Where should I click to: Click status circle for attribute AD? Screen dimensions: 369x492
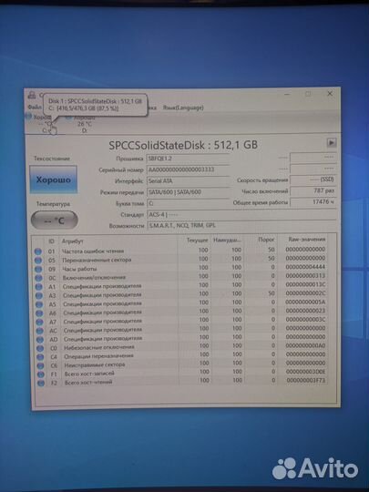pyautogui.click(x=40, y=340)
